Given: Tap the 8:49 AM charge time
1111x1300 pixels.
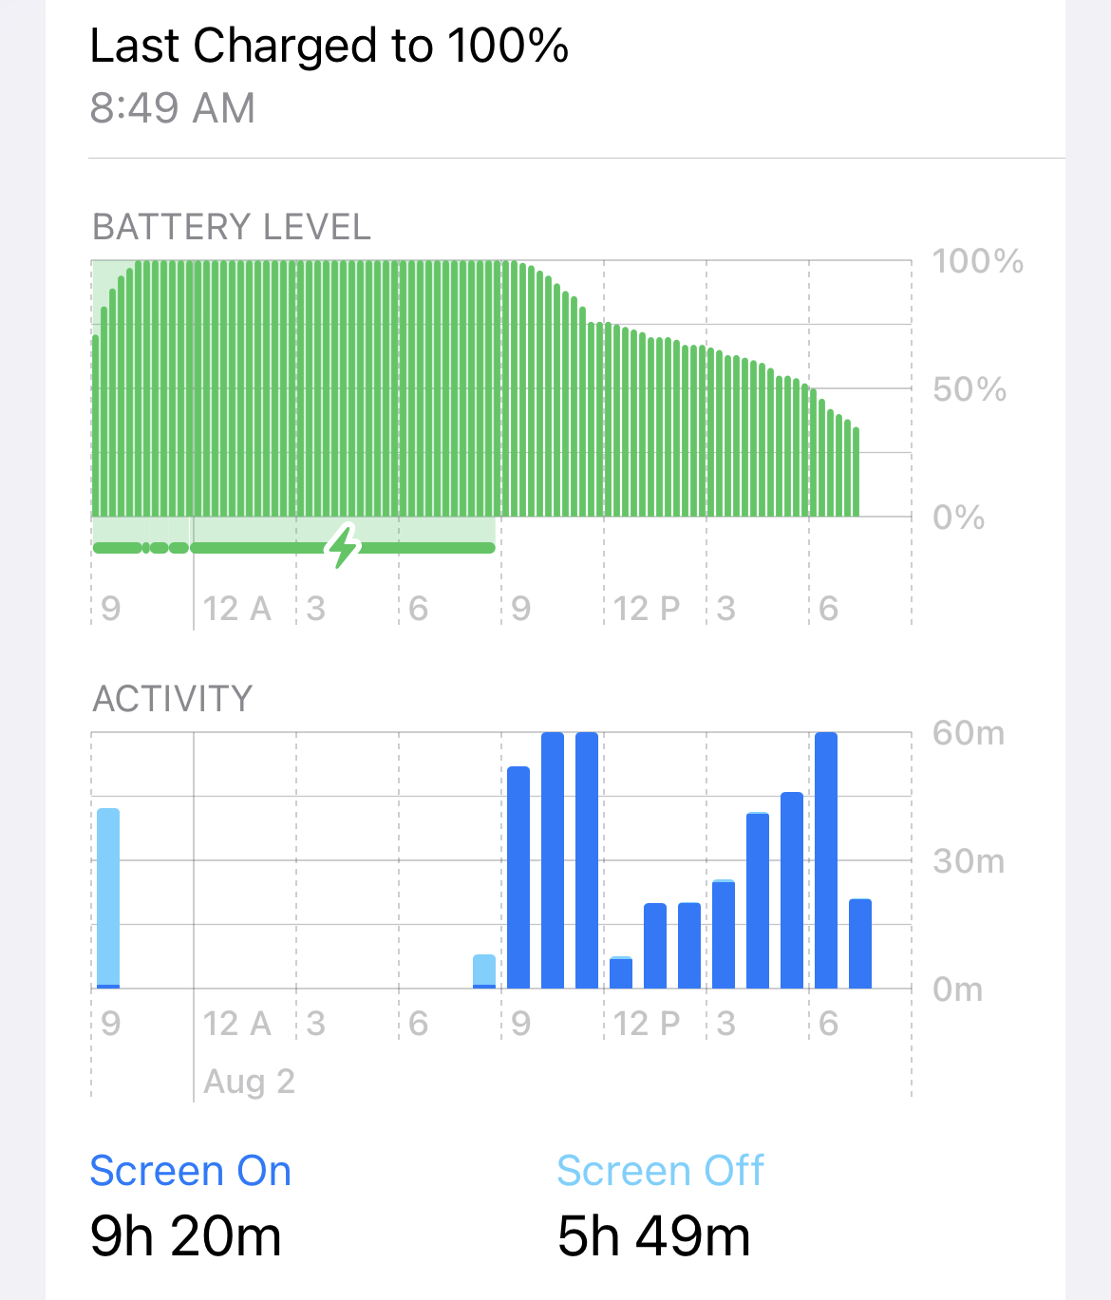Looking at the screenshot, I should (x=173, y=108).
